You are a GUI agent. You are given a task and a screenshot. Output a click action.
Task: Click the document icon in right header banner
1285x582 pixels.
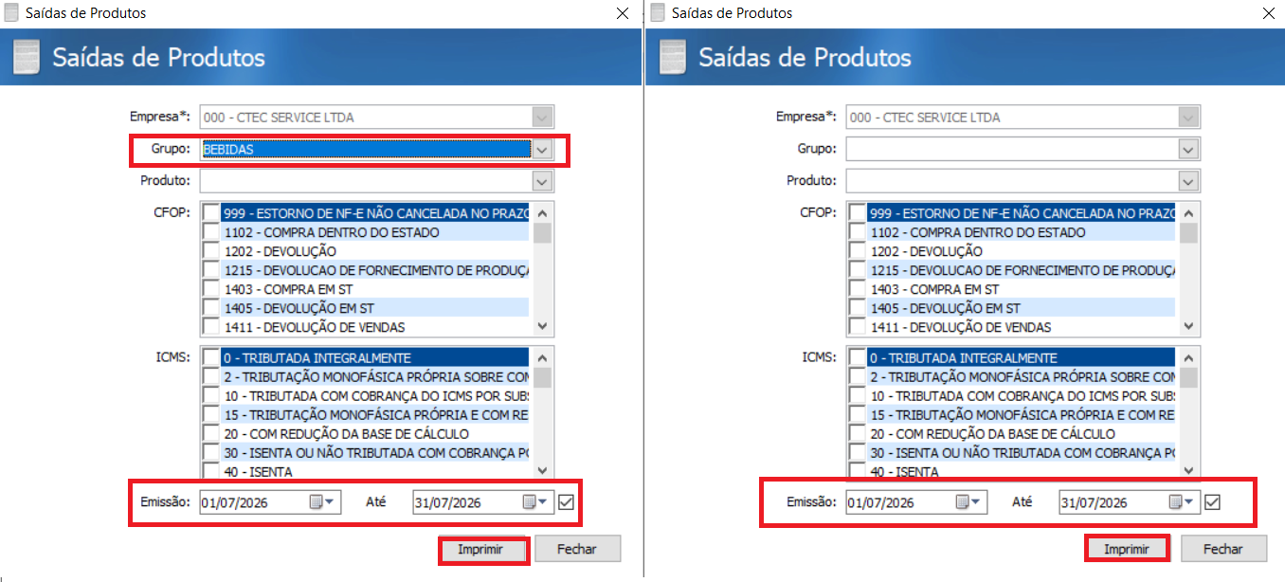tap(673, 57)
